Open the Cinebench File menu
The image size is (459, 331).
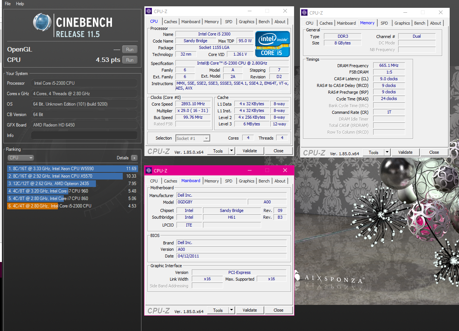click(x=7, y=4)
